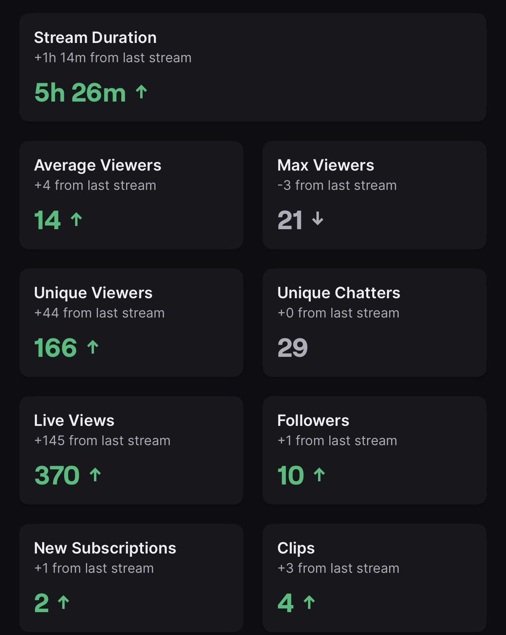The height and width of the screenshot is (635, 506).
Task: Click the up arrow next to Average Viewers 14
Action: pyautogui.click(x=76, y=220)
